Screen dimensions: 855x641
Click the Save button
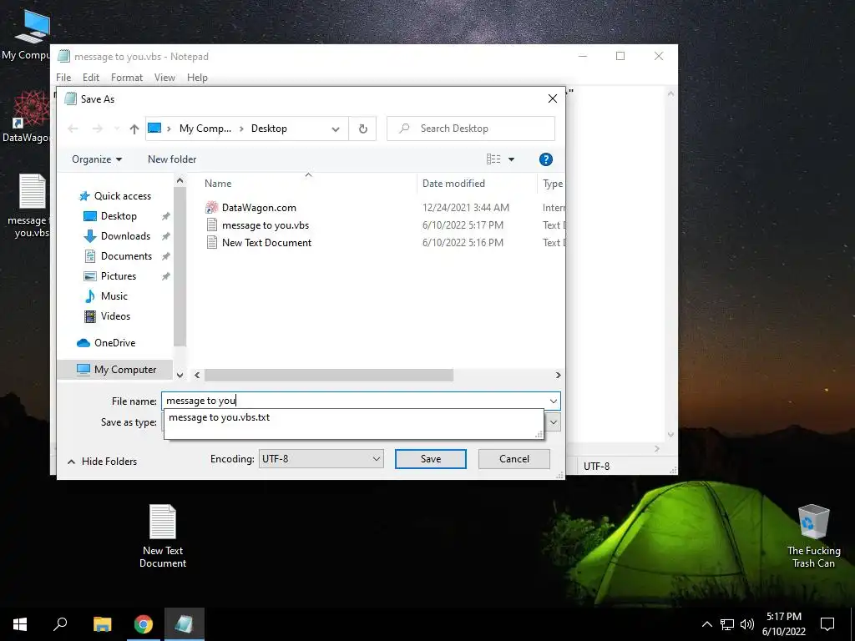[430, 459]
